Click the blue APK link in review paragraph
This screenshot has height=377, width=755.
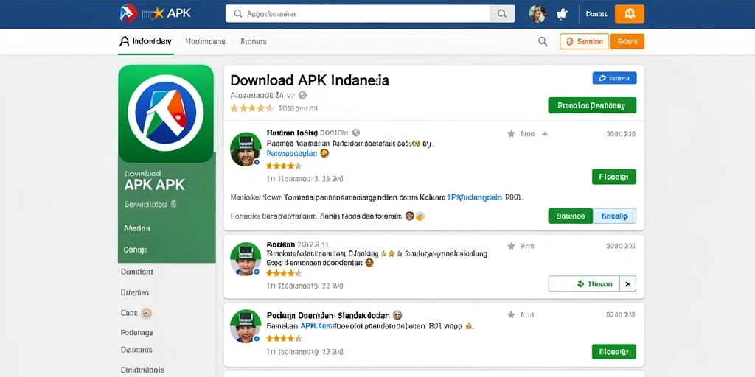475,197
